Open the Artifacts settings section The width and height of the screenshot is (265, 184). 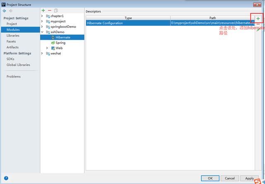(12, 47)
